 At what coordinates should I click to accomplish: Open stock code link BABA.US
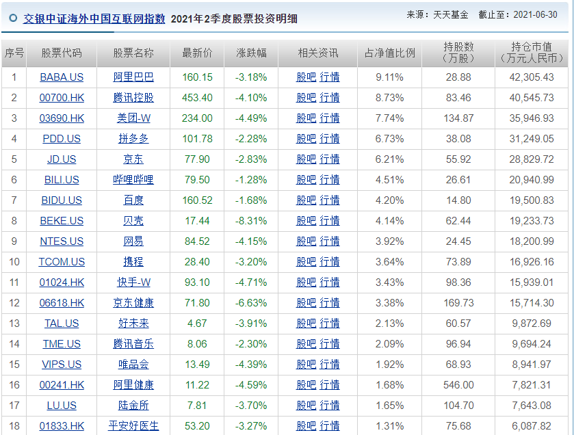[62, 77]
